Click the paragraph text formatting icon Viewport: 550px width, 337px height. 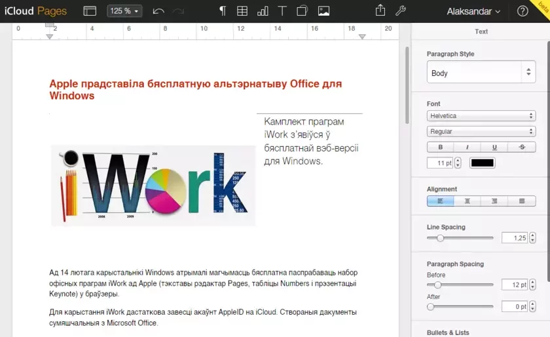click(223, 11)
